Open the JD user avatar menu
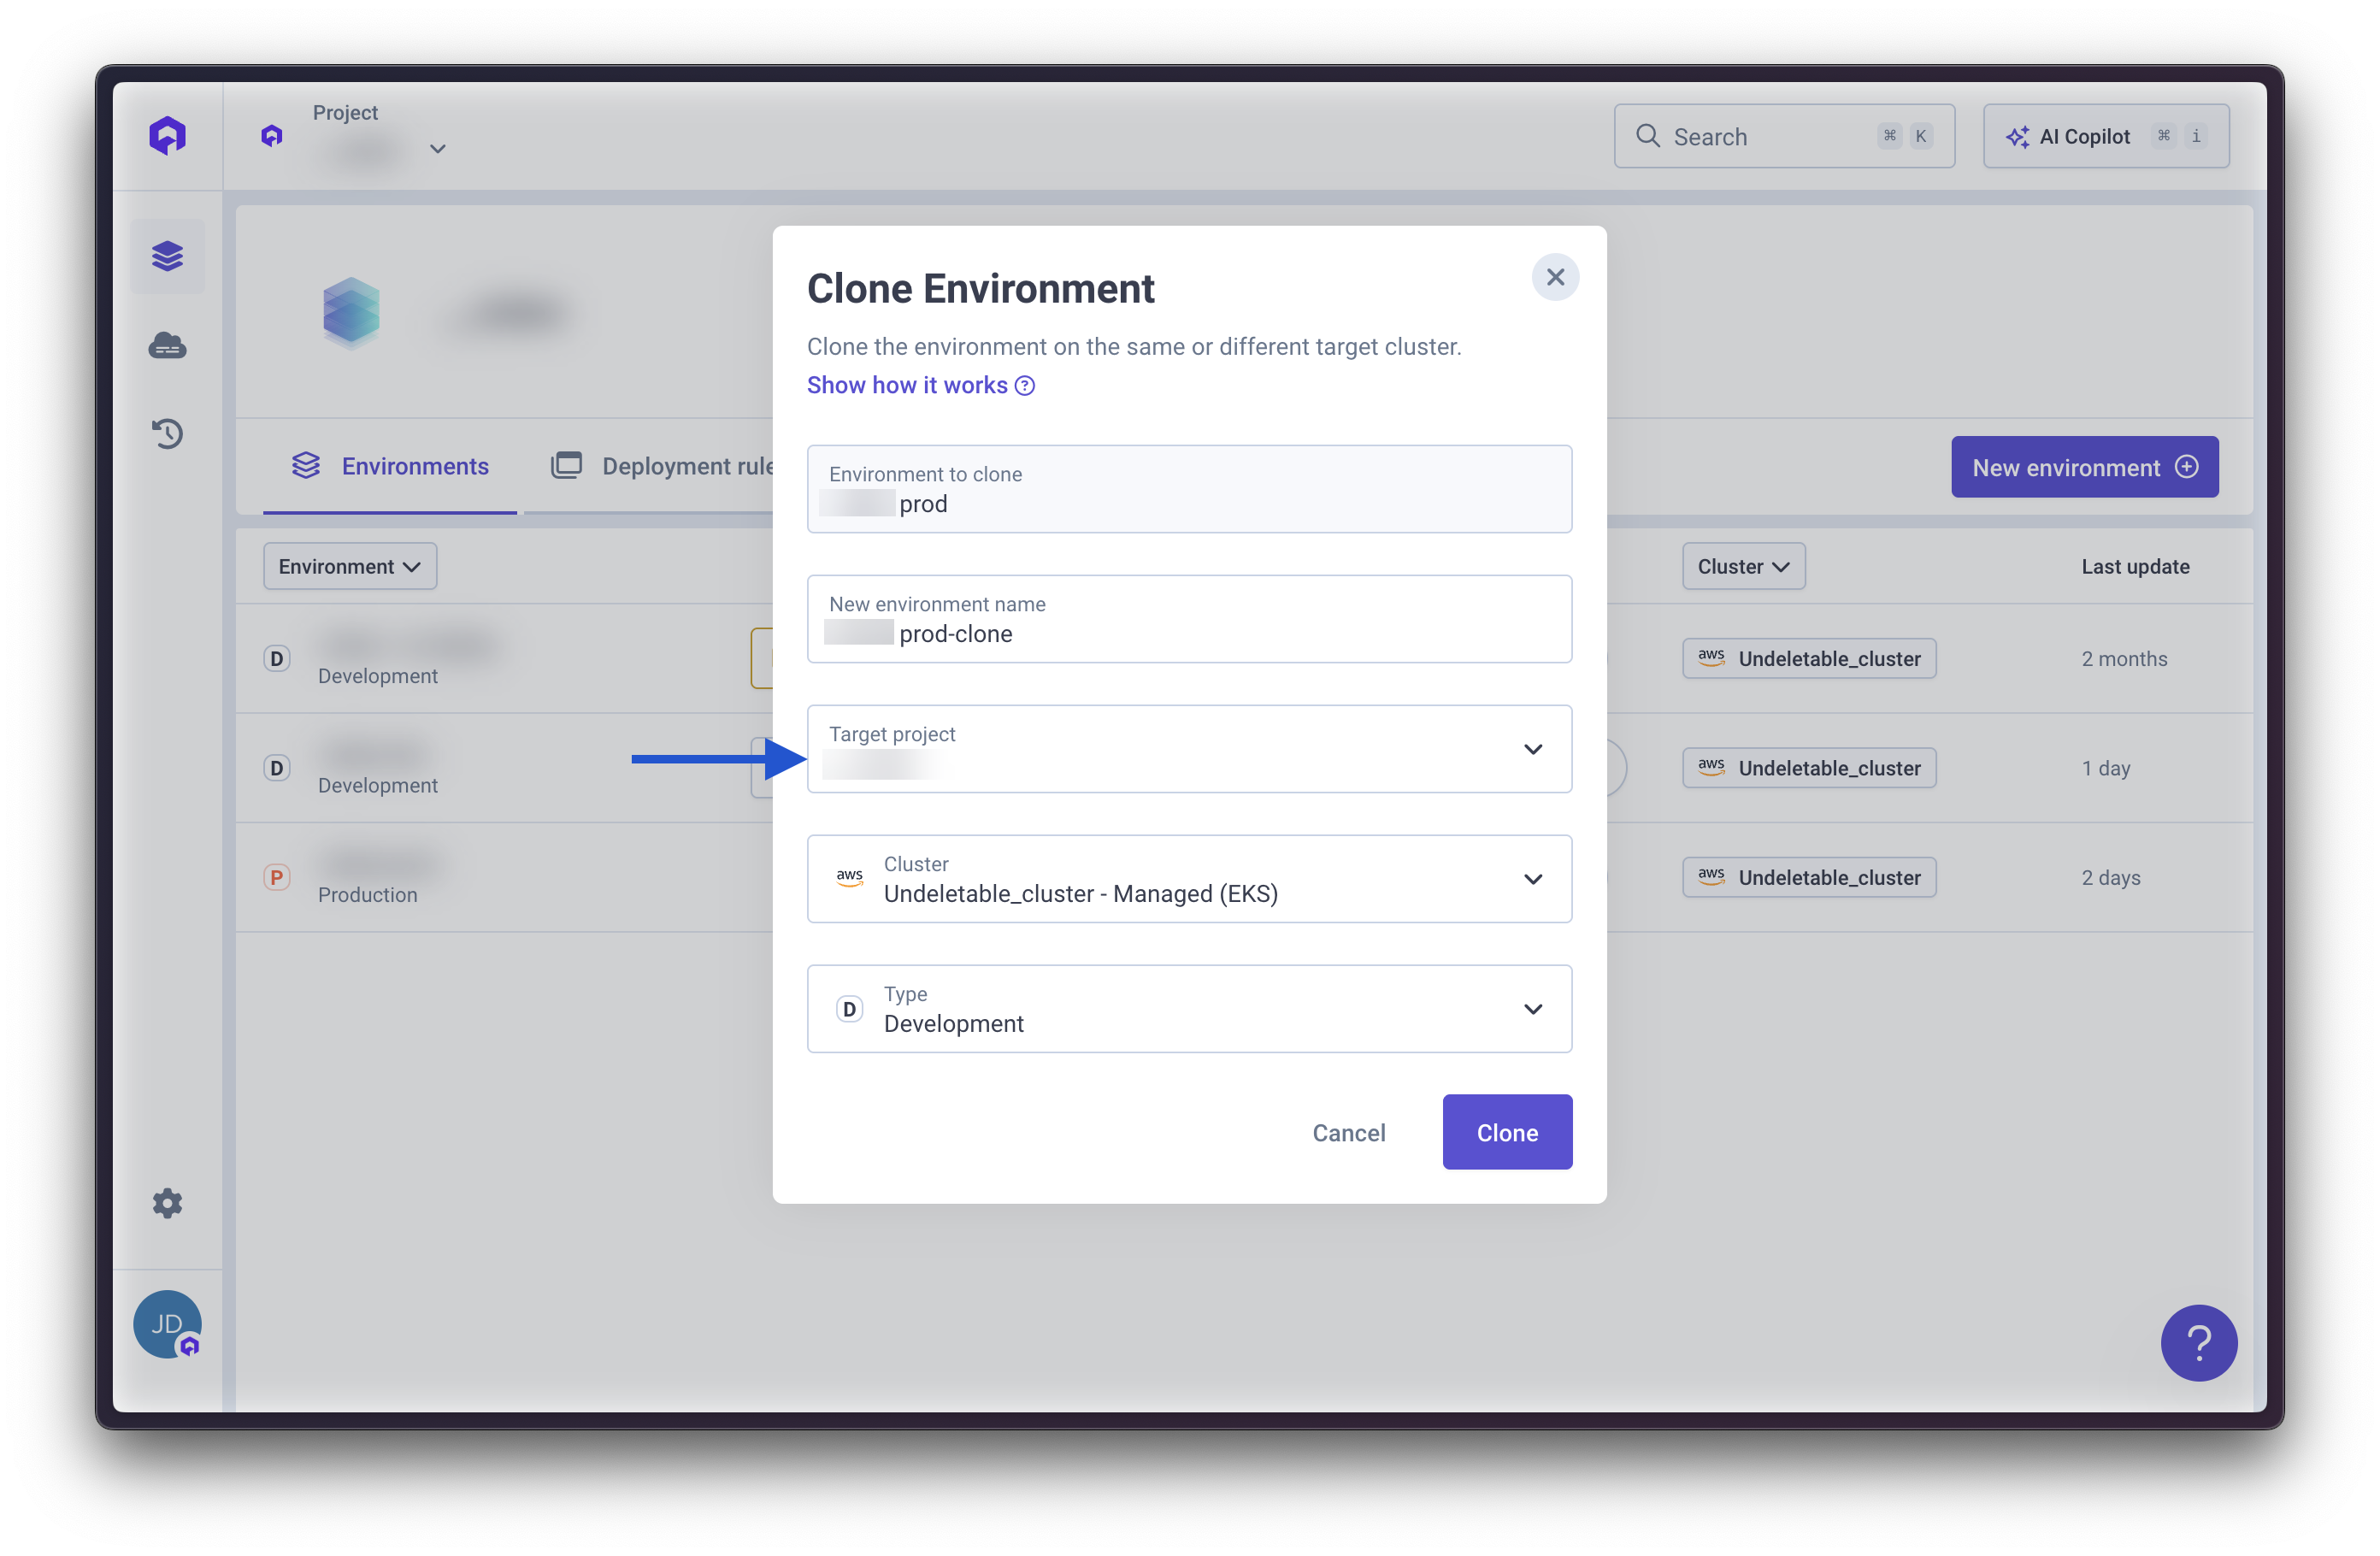The height and width of the screenshot is (1556, 2380). (167, 1324)
